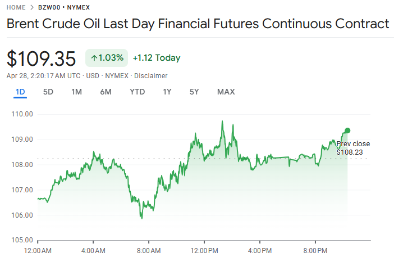Click the chart's highest peak after 12:00 PM
Screen dimensions: 394x257
(222, 121)
